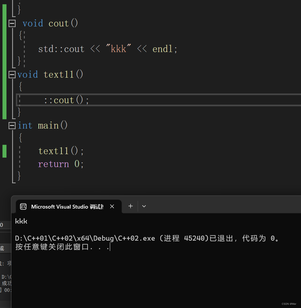Viewport: 301px width, 308px height.
Task: Click the kkk output text in the console
Action: point(21,221)
